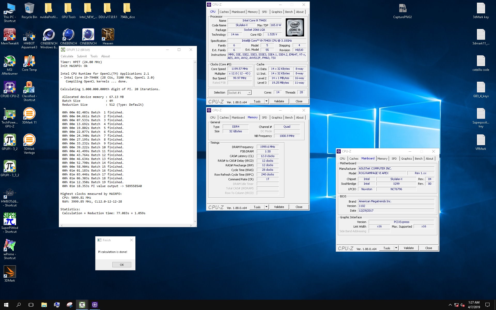Open the 7940x_dice folder
This screenshot has height=310, width=496.
pos(127,11)
